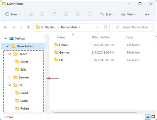Select France in the navigation tree
This screenshot has width=157, height=120.
[23, 54]
